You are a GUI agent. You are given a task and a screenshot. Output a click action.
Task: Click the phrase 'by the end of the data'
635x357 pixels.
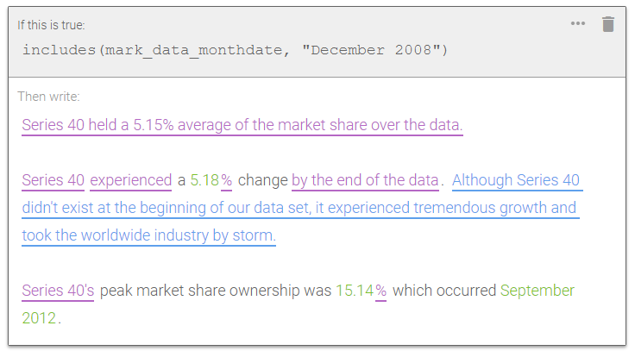(x=365, y=180)
